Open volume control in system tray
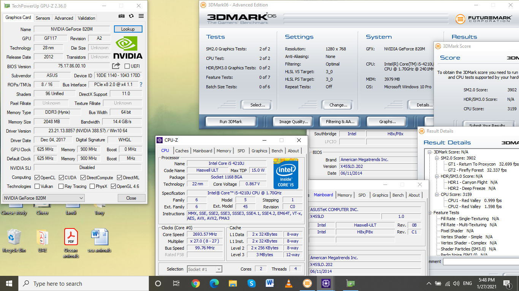The height and width of the screenshot is (291, 519). coord(456,283)
